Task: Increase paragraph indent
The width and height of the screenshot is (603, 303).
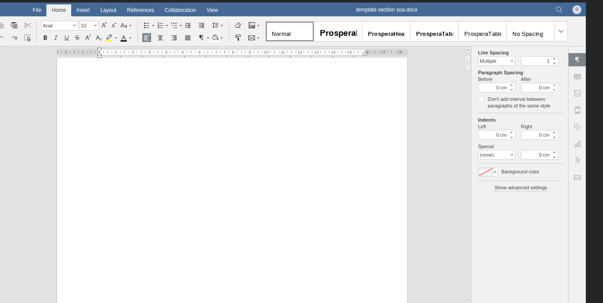Action: [201, 26]
